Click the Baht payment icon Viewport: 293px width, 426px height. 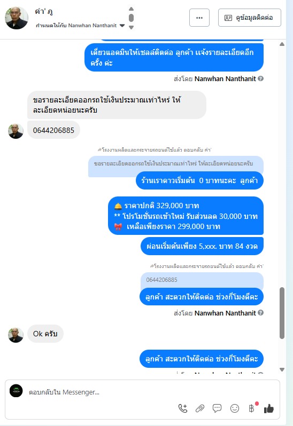point(251,408)
